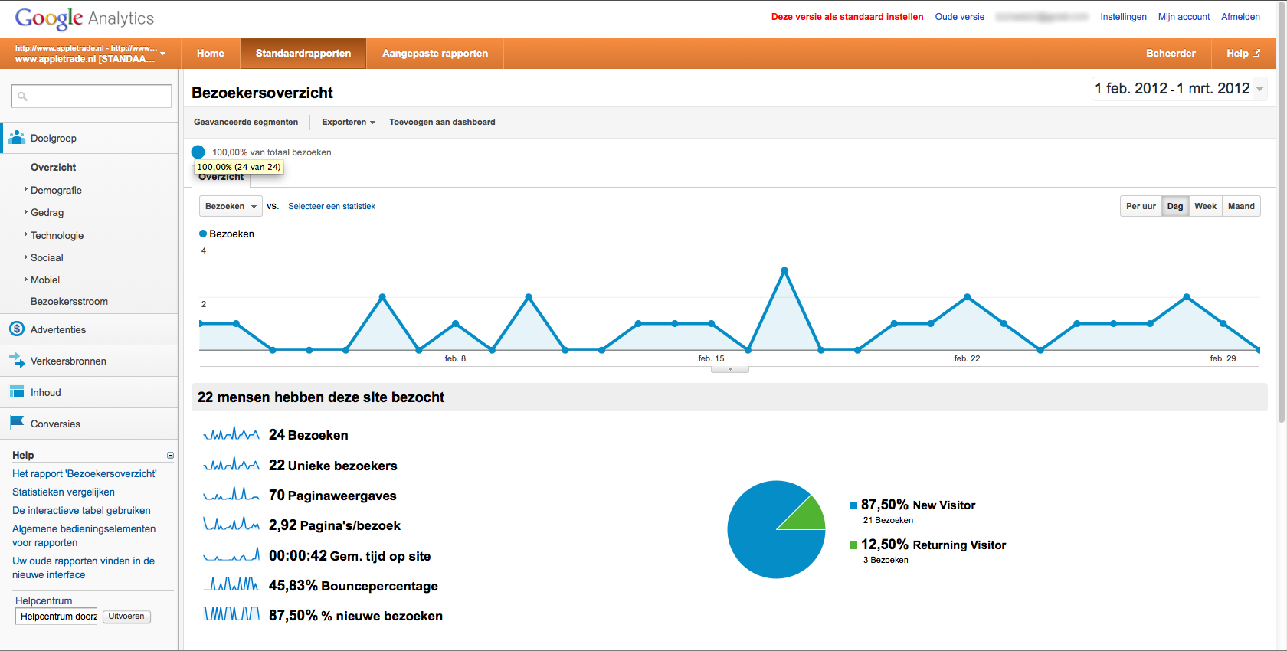Open Mijn account link
1287x651 pixels.
(1184, 17)
